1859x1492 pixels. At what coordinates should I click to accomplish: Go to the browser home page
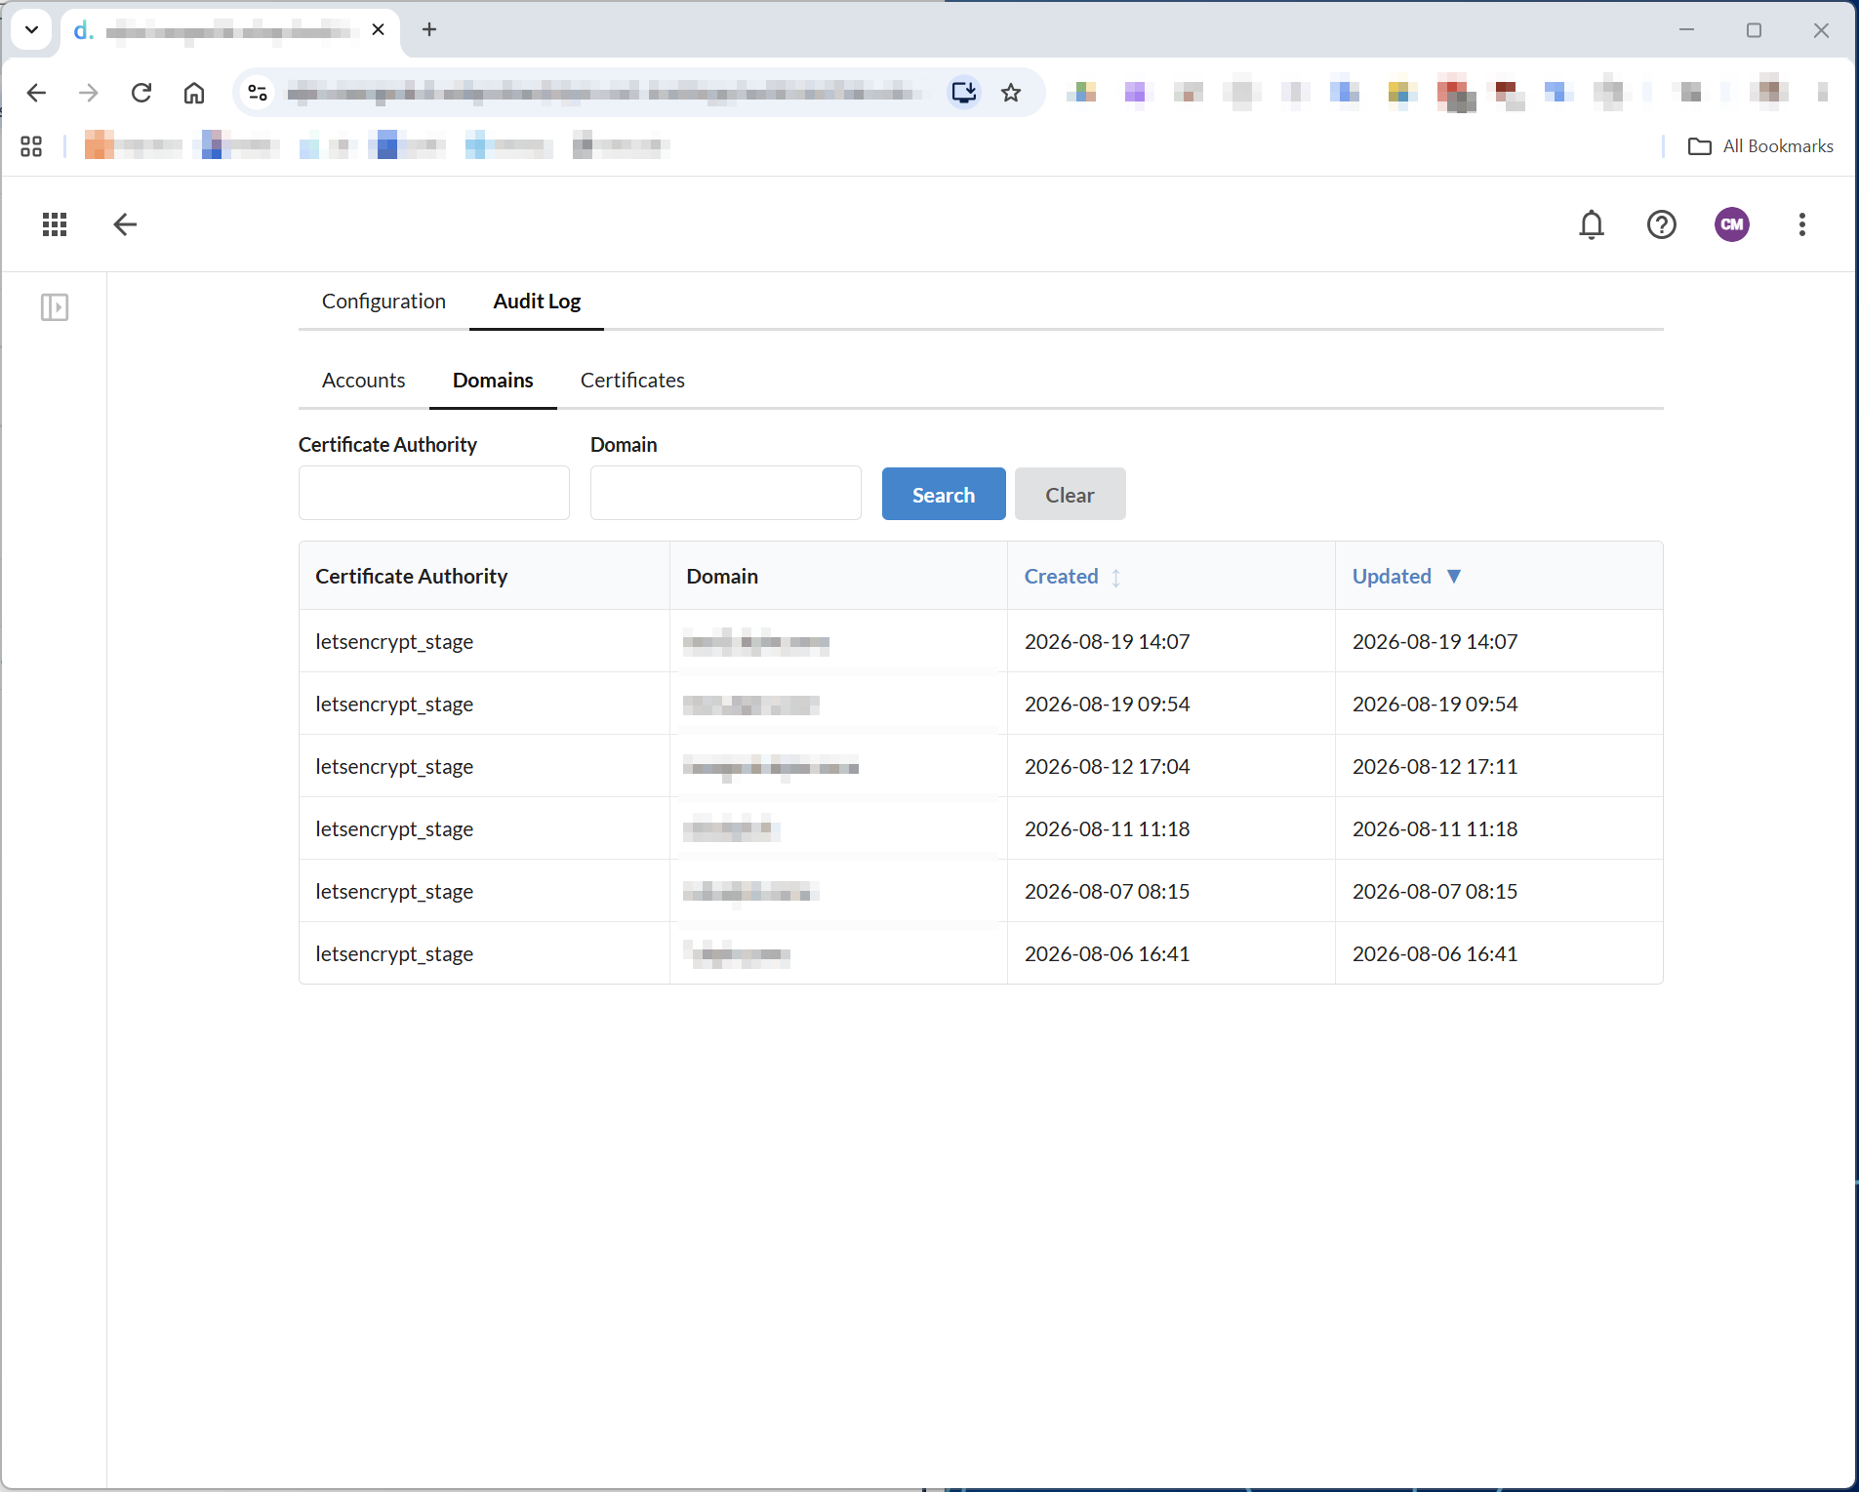point(194,93)
